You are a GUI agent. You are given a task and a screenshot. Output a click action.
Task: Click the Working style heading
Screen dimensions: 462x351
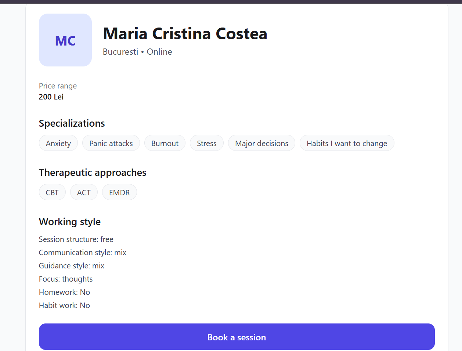pos(70,222)
